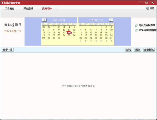
Task: Select September 6 in calendar
Action: (x=44, y=30)
